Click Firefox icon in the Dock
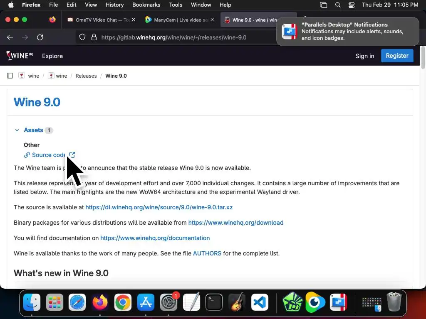This screenshot has height=319, width=426. pyautogui.click(x=100, y=302)
